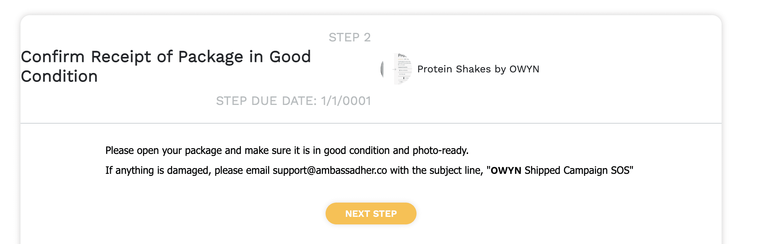Image resolution: width=768 pixels, height=244 pixels.
Task: Click the Pro text inside the thumbnail
Action: 402,56
